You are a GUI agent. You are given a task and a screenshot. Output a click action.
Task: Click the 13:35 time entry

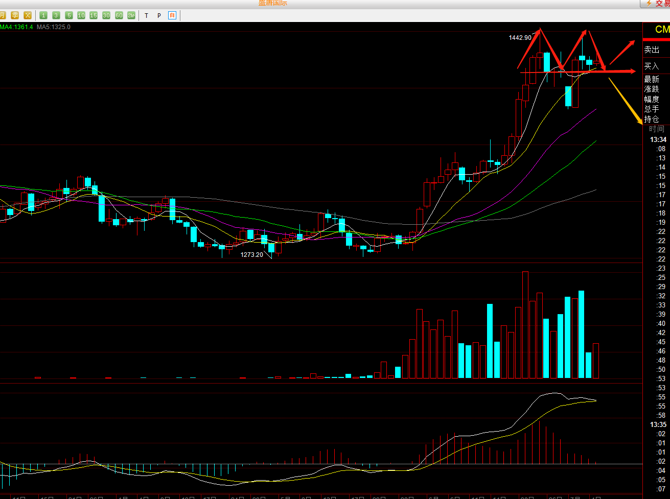pos(658,424)
